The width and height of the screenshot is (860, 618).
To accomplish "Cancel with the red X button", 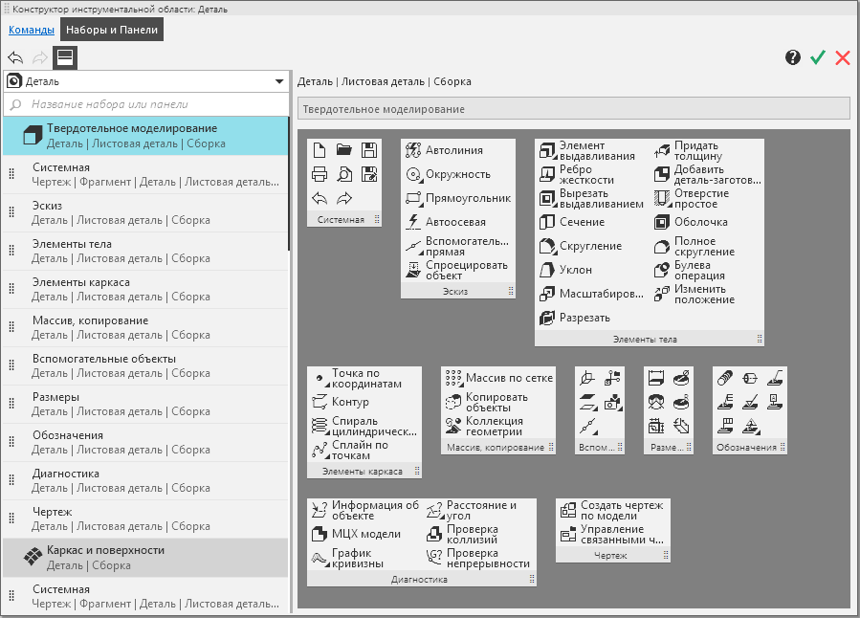I will pos(843,57).
